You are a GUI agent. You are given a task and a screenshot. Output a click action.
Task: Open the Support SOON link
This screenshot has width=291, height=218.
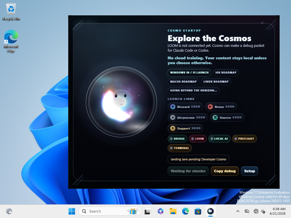tap(185, 128)
